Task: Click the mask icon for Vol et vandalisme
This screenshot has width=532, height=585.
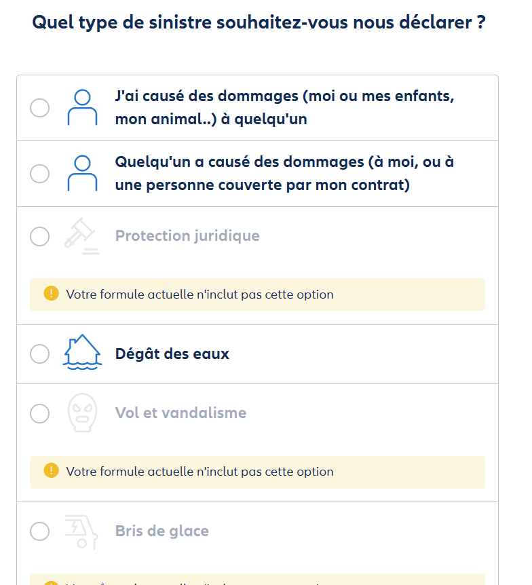Action: (82, 413)
